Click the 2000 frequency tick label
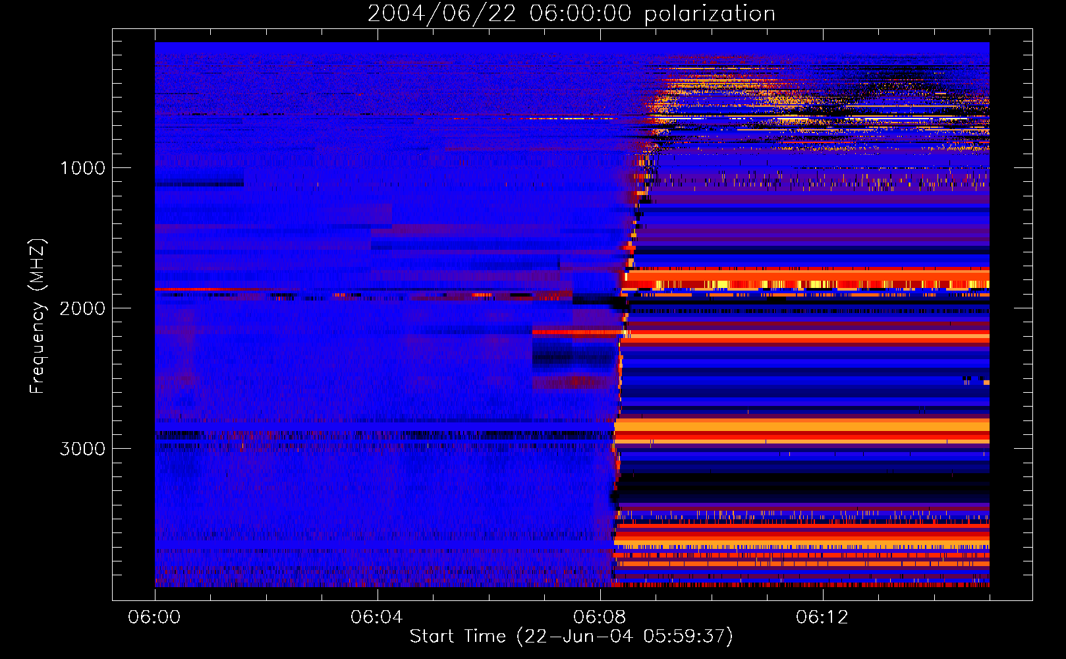The height and width of the screenshot is (659, 1066). click(82, 308)
